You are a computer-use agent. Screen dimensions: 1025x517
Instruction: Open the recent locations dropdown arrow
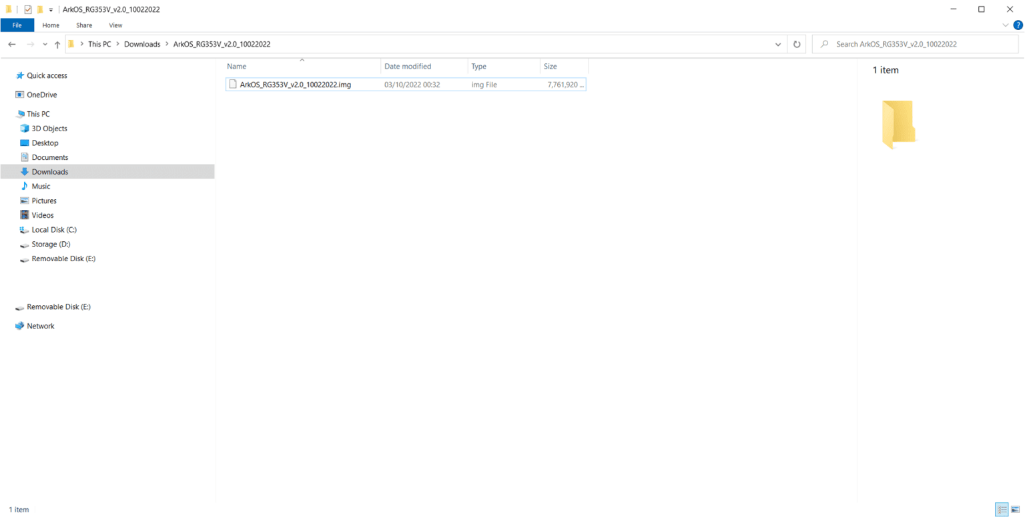[45, 44]
